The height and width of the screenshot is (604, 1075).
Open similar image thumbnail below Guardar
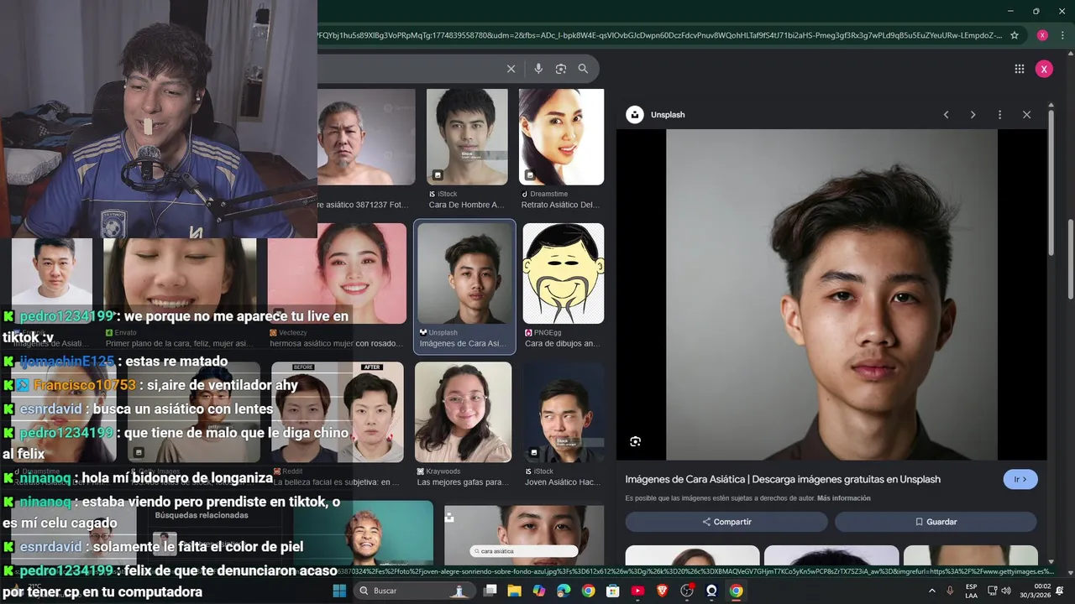coord(970,555)
